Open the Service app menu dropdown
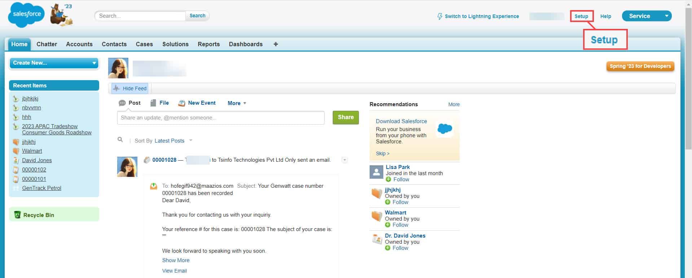This screenshot has width=692, height=278. click(666, 16)
